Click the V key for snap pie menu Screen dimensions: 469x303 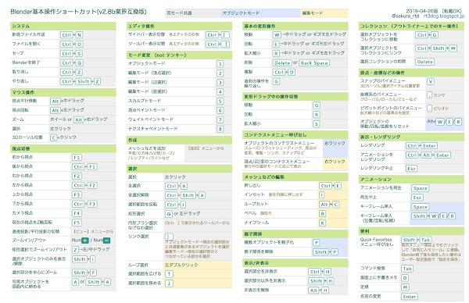(x=431, y=81)
